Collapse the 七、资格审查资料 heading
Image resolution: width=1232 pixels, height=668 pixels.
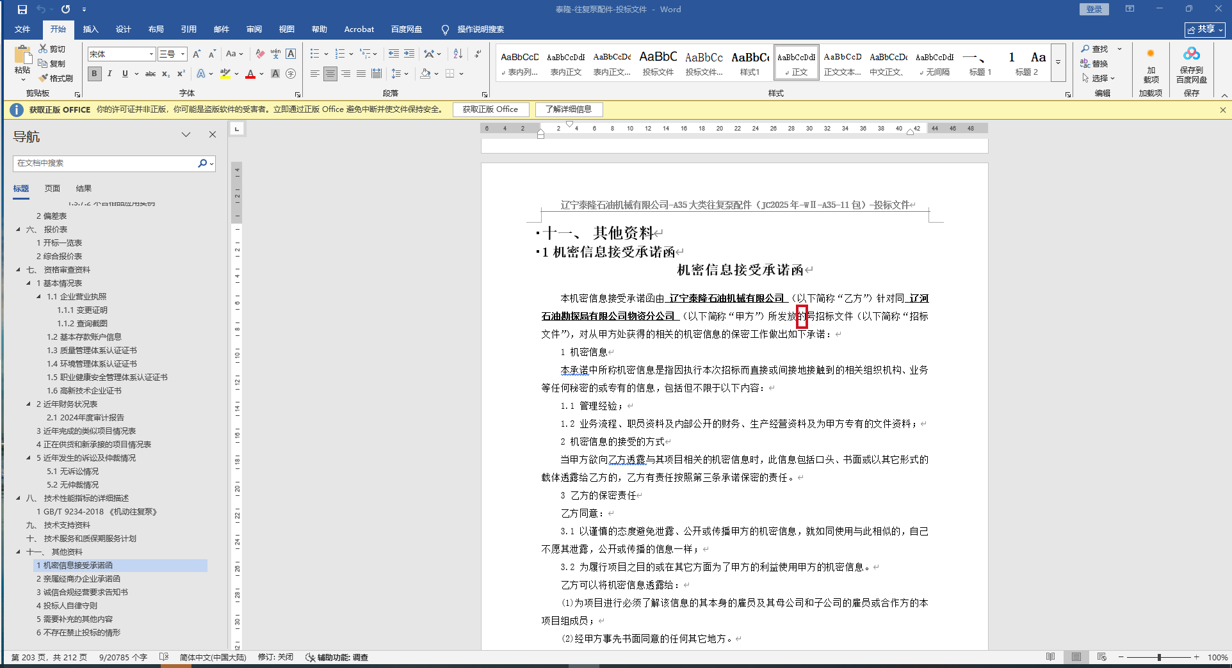18,270
